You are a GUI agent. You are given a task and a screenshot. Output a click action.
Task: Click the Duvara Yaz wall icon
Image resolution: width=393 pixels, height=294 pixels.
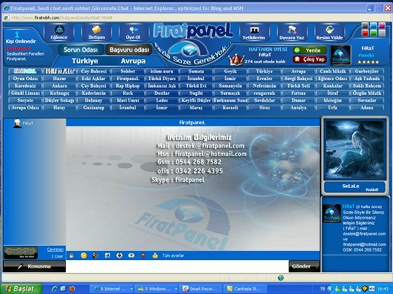291,32
